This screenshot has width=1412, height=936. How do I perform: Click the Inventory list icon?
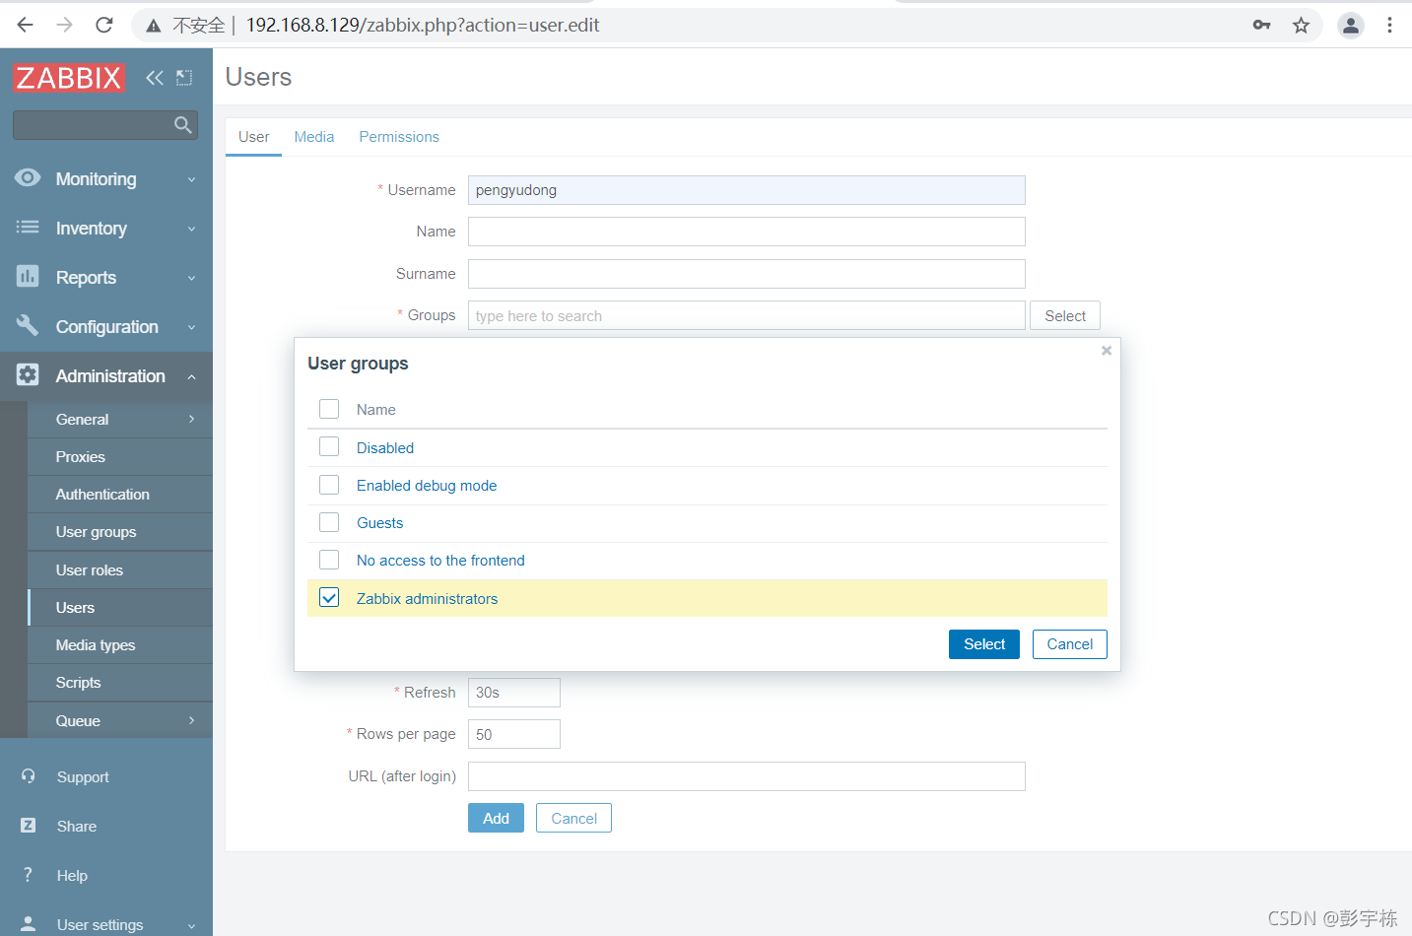coord(28,228)
